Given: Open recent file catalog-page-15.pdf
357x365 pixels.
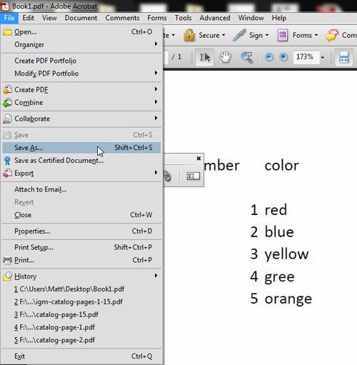Looking at the screenshot, I should click(56, 314).
